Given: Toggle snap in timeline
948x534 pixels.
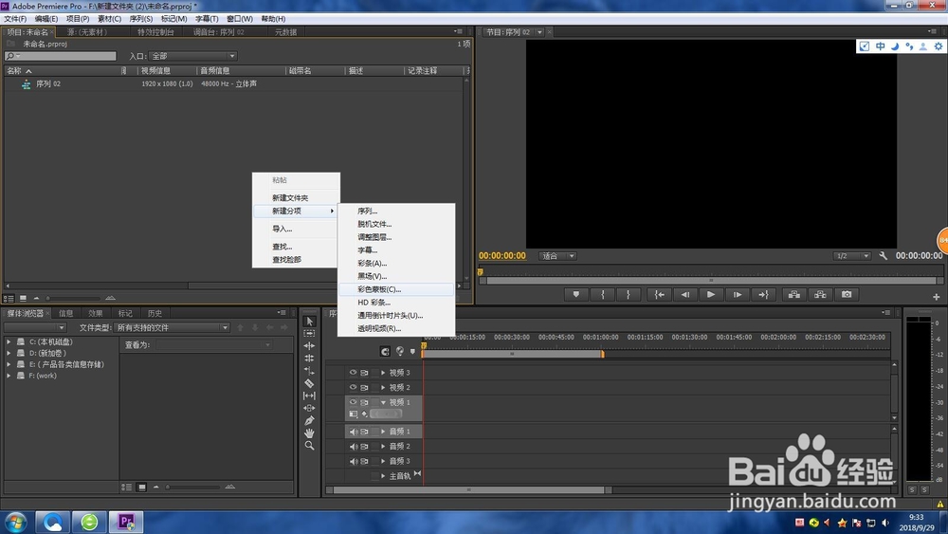Looking at the screenshot, I should [x=385, y=351].
